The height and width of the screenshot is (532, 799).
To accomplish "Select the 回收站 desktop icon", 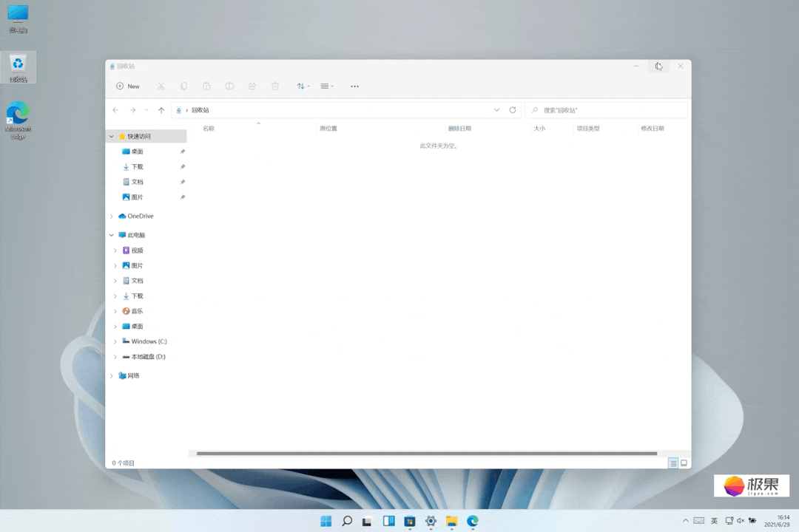I will pyautogui.click(x=18, y=67).
